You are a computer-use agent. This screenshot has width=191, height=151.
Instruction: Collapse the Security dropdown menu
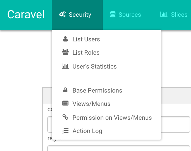77,15
